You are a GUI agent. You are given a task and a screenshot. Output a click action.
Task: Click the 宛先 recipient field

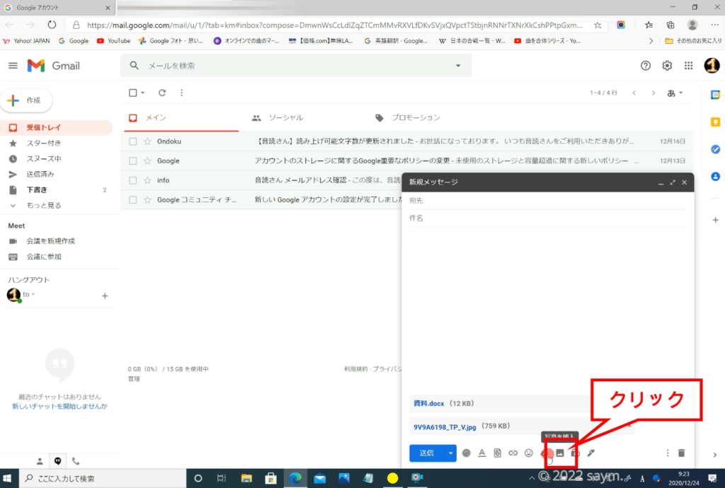545,201
